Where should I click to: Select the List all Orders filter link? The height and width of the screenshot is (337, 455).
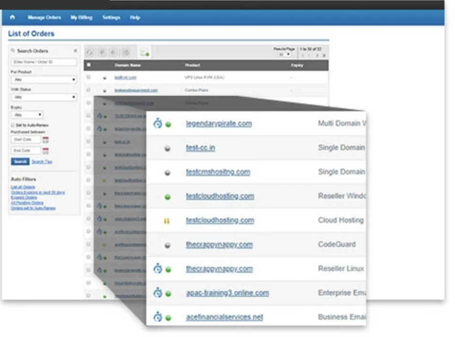click(22, 187)
